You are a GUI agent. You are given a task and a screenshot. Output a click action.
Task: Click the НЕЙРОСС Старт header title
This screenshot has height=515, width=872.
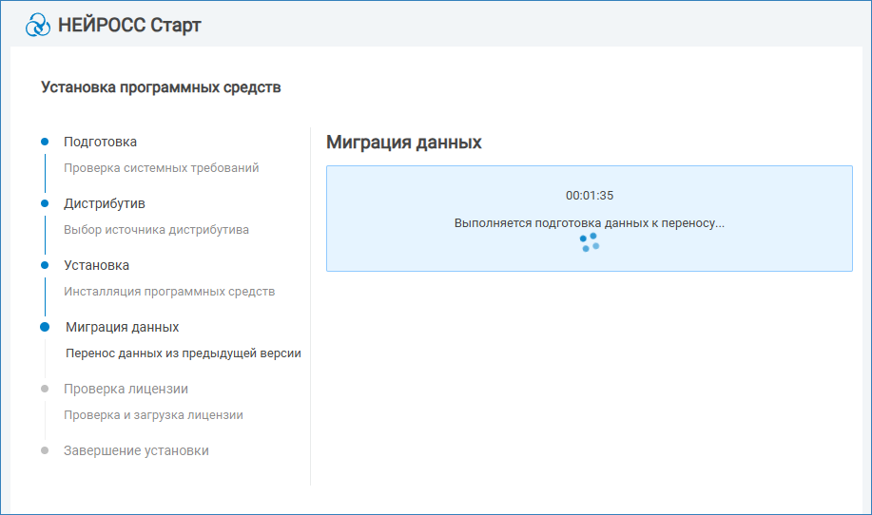129,25
